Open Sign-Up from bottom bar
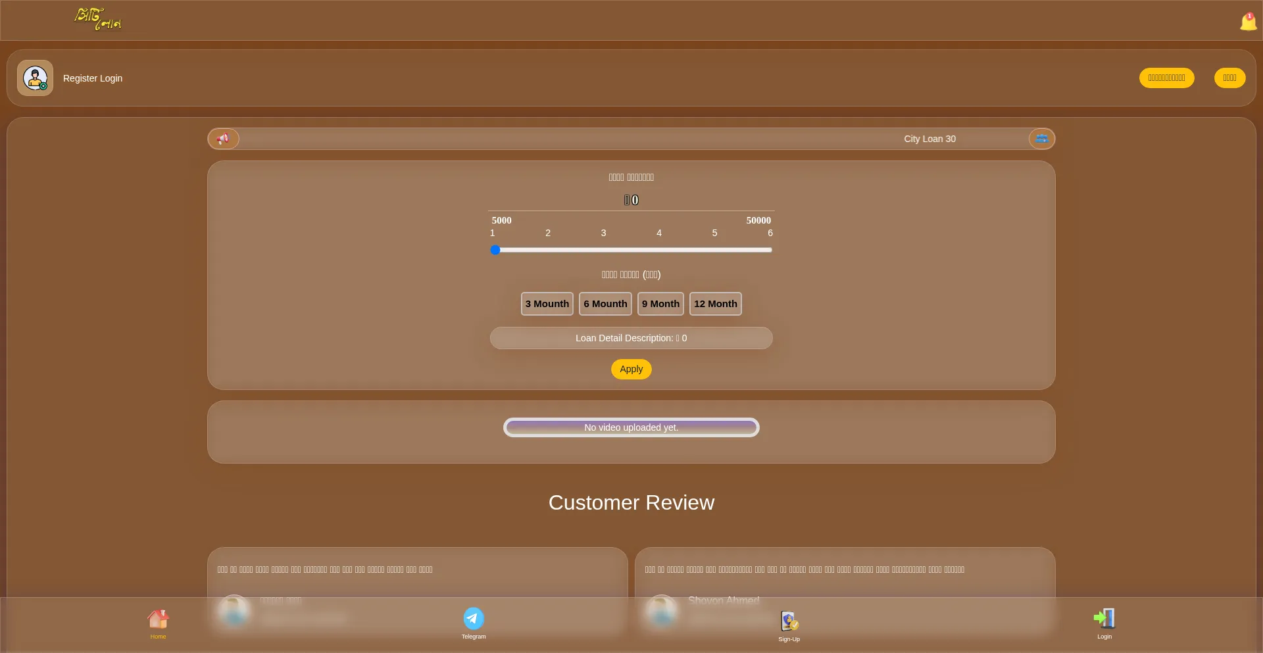Viewport: 1263px width, 653px height. (789, 625)
